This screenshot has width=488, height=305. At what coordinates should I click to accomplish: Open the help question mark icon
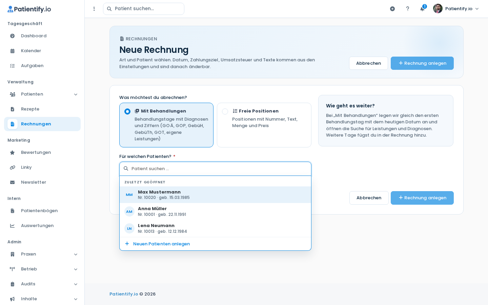408,9
